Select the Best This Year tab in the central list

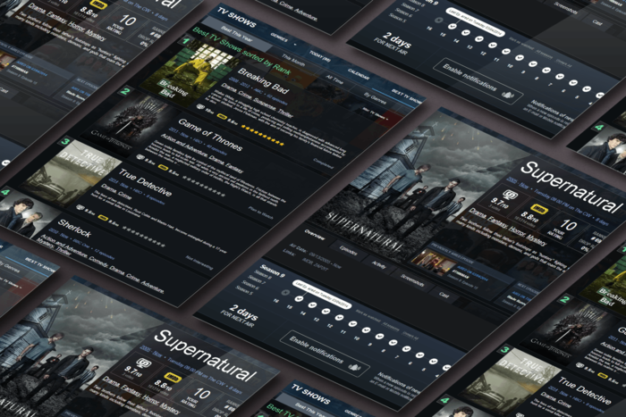237,35
